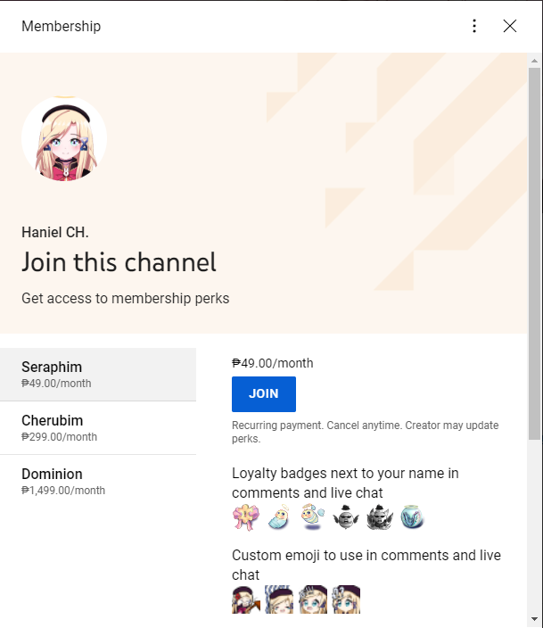Click the 'Membership' dialog title
543x628 pixels.
tap(62, 27)
